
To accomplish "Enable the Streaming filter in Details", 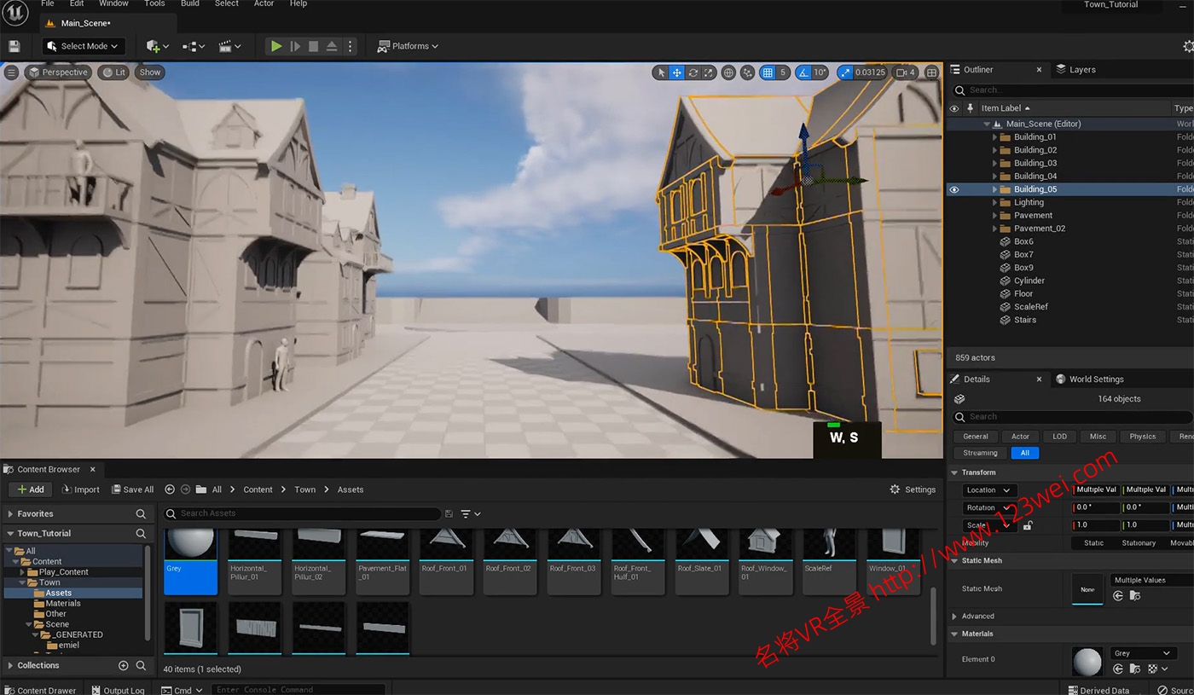I will point(980,453).
